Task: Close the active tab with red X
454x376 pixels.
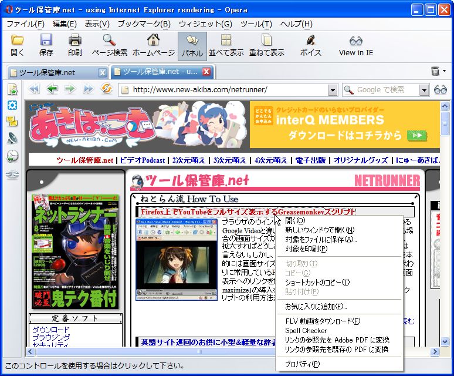Action: click(206, 72)
